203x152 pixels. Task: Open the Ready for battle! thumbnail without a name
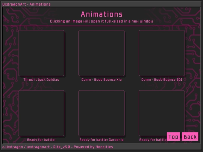click(41, 113)
